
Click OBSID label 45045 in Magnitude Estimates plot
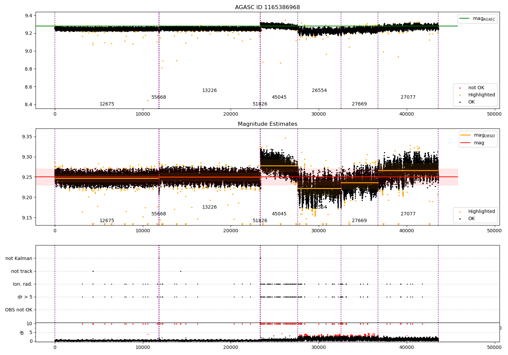click(279, 214)
